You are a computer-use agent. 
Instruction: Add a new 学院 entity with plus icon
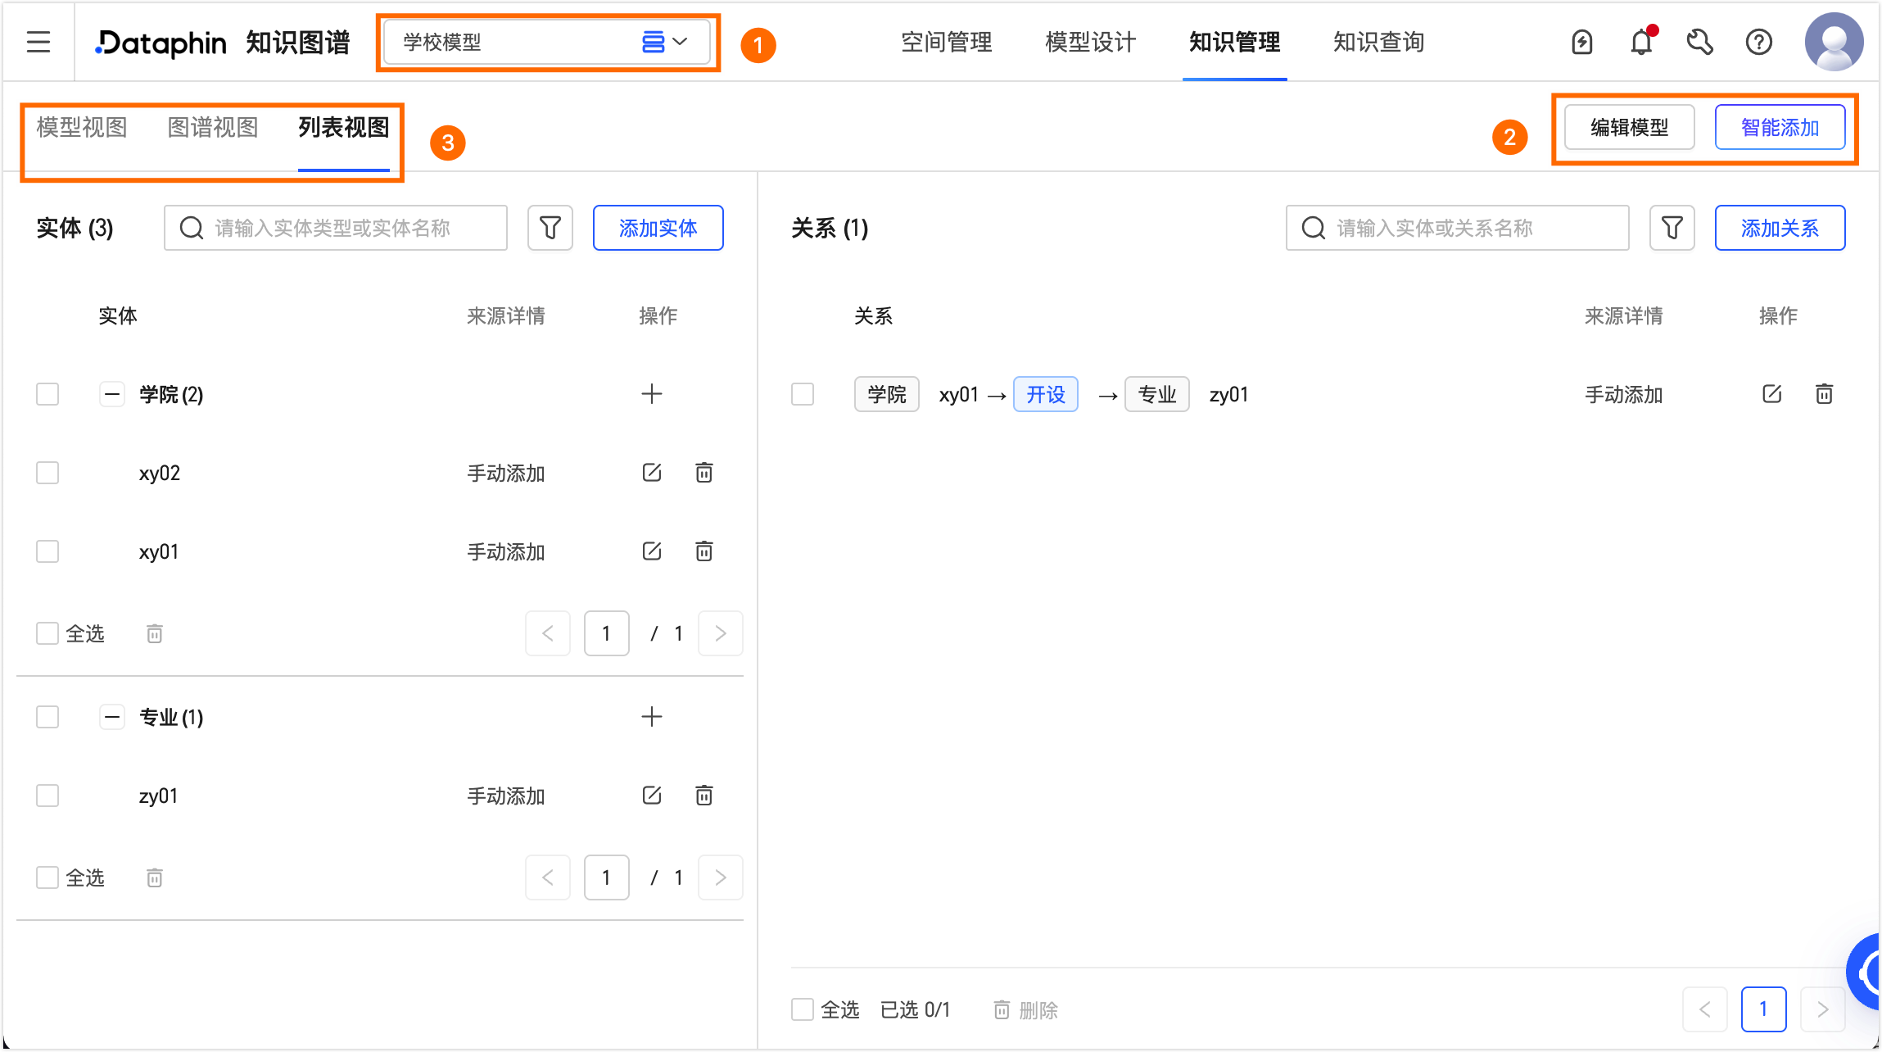point(652,394)
